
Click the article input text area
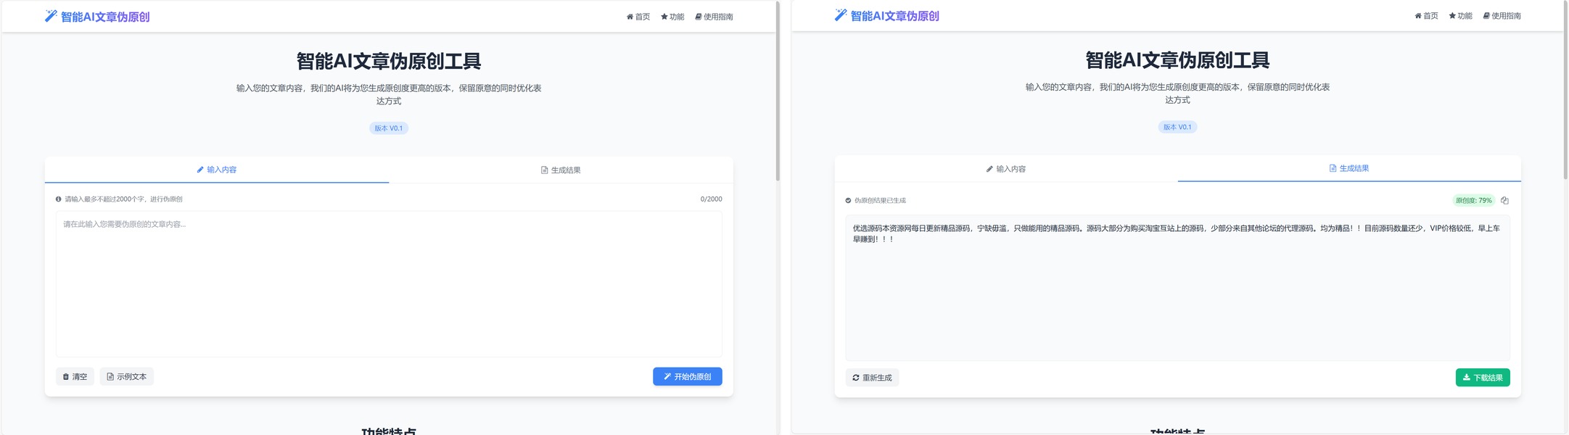pyautogui.click(x=389, y=284)
